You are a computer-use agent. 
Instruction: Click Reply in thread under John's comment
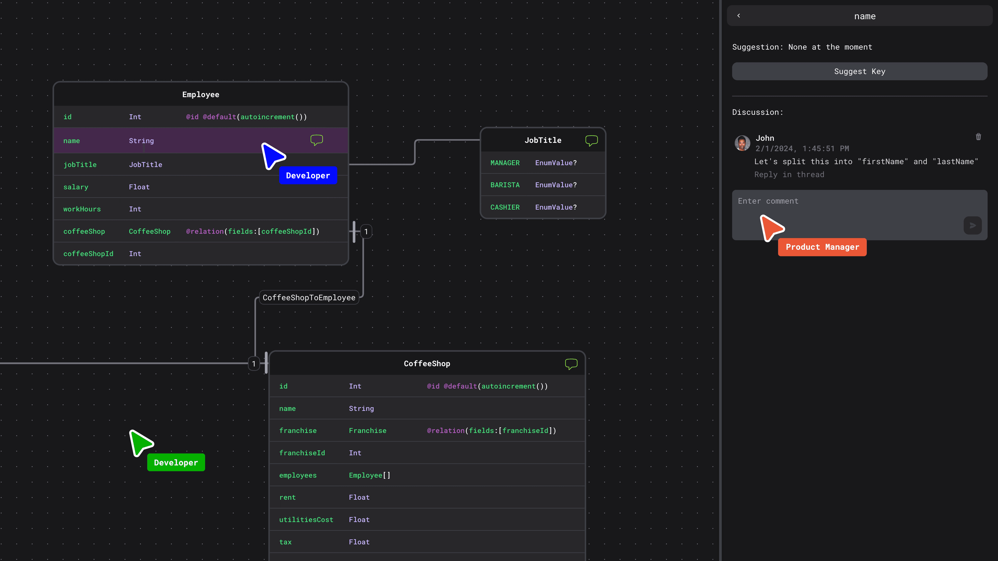coord(790,174)
